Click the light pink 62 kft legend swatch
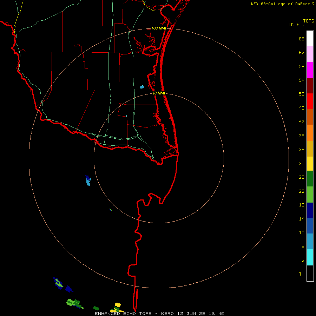 pos(310,54)
